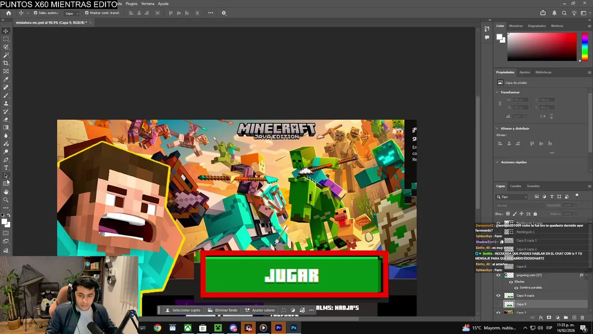Click the hue spectrum slider
Screen dimensions: 593x334
[585, 47]
